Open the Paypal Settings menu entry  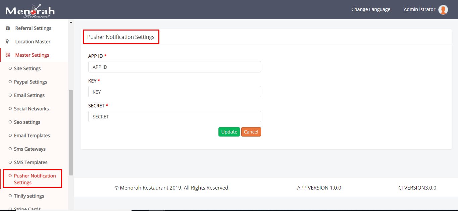pos(31,82)
